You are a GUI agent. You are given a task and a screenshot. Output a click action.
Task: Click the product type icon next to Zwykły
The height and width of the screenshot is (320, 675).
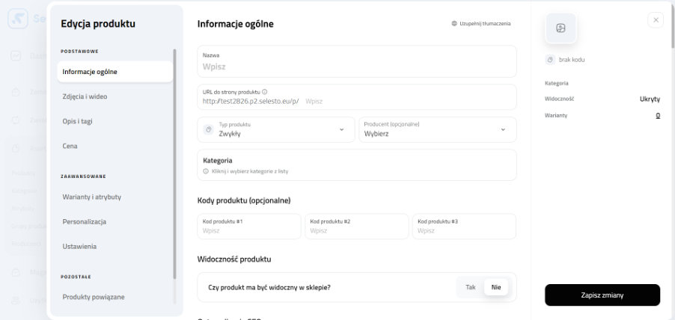point(208,129)
